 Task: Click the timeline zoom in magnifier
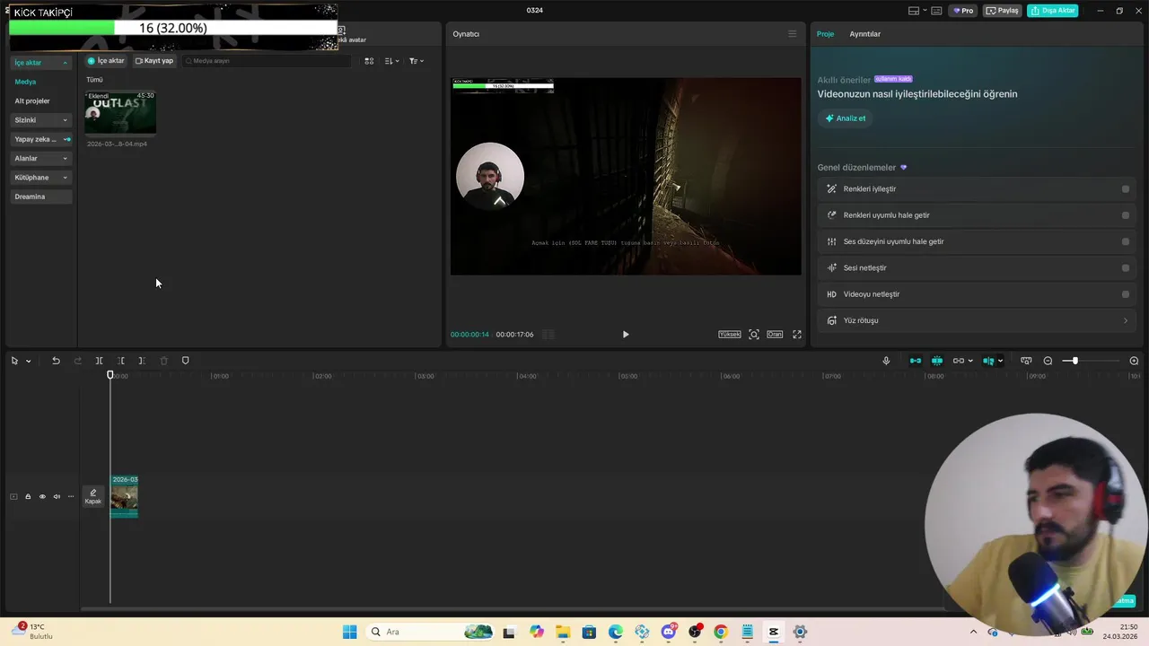[1134, 361]
